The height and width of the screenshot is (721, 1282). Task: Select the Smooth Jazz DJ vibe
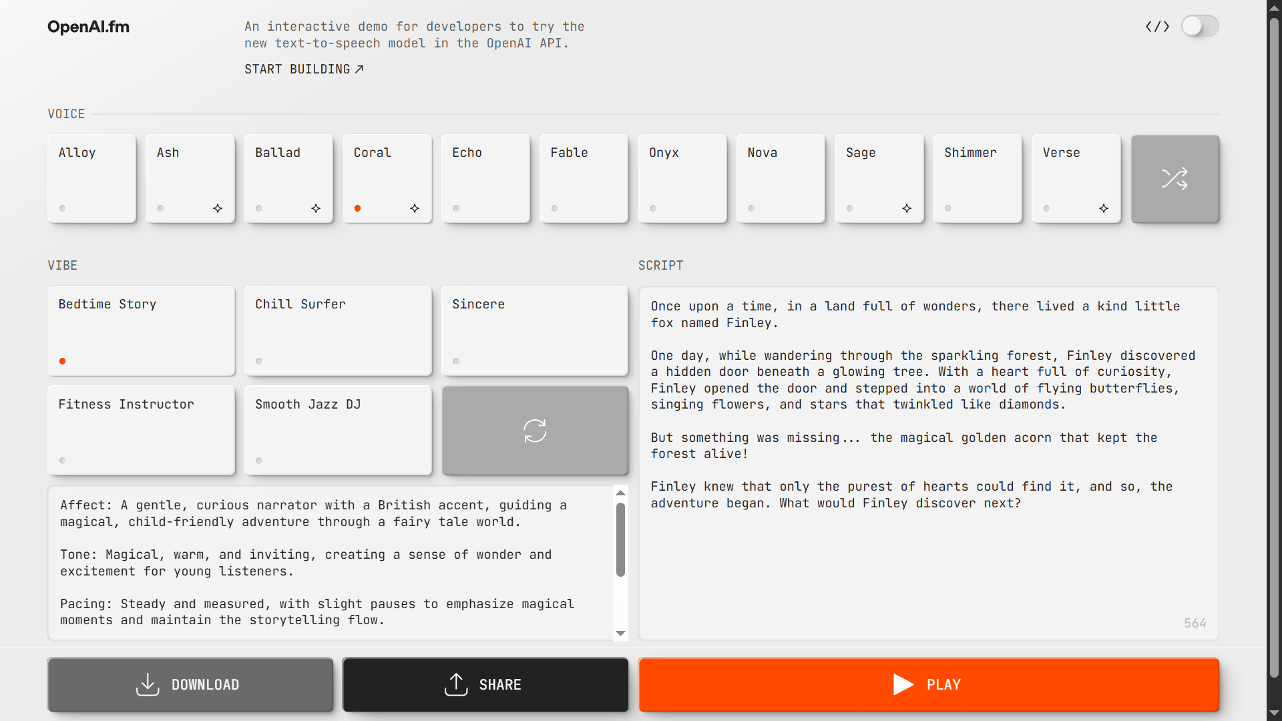[x=338, y=430]
